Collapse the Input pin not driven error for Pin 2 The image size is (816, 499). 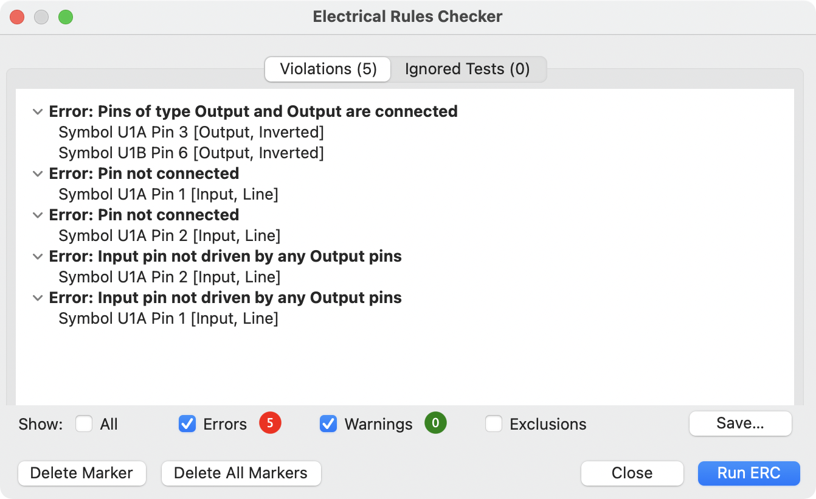[37, 256]
